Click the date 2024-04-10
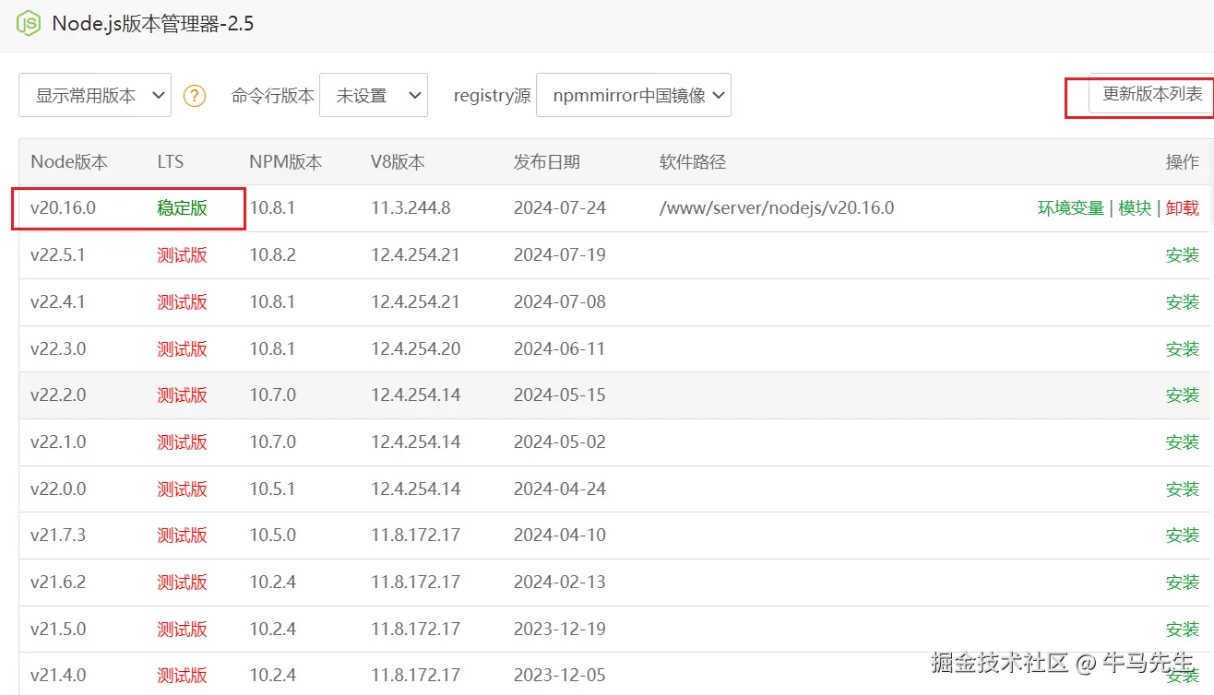This screenshot has height=695, width=1214. tap(560, 536)
